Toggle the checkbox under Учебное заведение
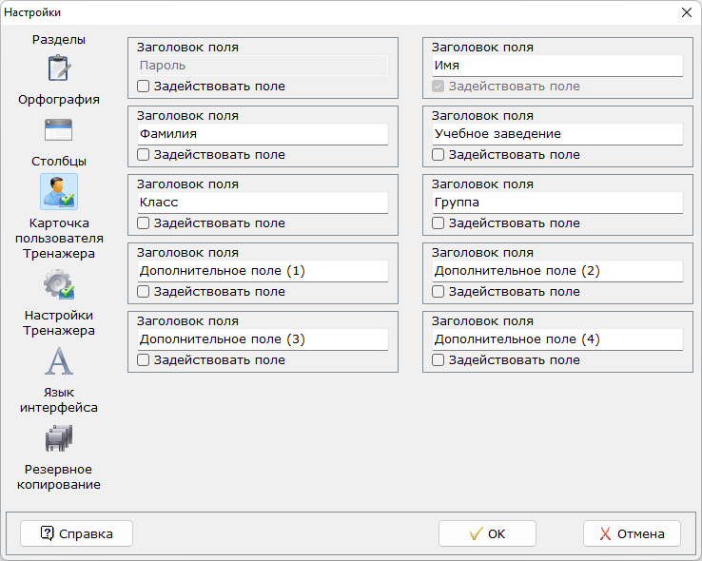Viewport: 702px width, 561px height. pyautogui.click(x=439, y=155)
